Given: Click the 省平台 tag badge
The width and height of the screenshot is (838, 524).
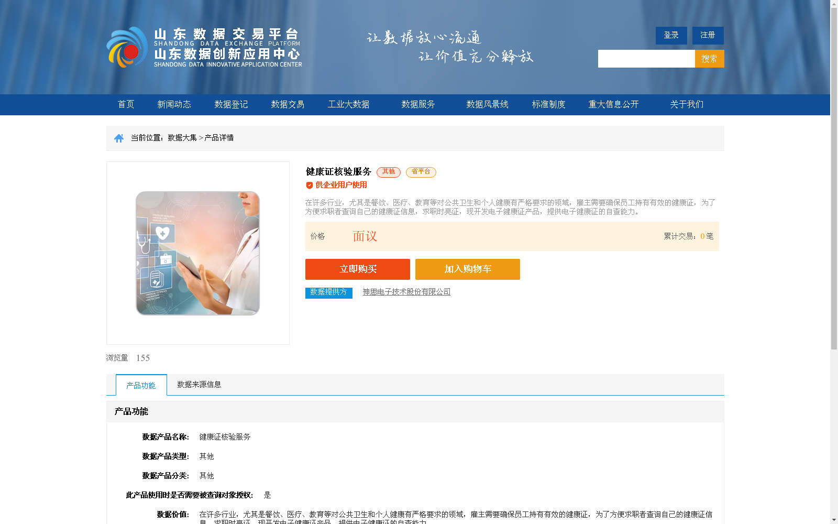Looking at the screenshot, I should 421,172.
